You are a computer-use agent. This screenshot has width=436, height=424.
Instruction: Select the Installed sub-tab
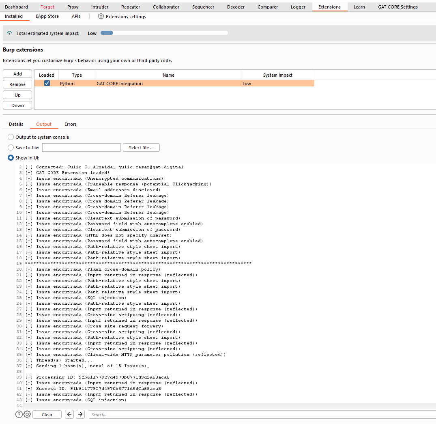[x=14, y=16]
